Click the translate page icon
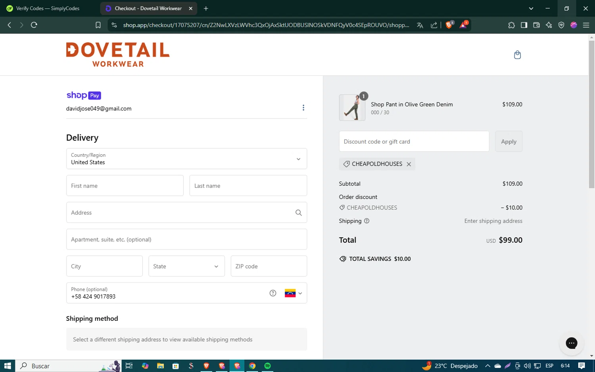The height and width of the screenshot is (372, 595). point(420,25)
